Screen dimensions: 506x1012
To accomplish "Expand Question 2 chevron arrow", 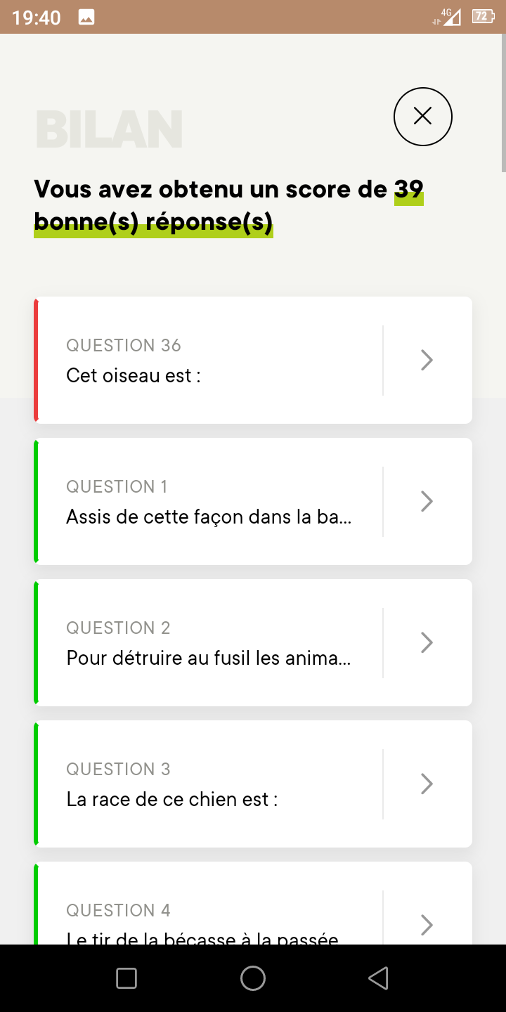I will coord(427,643).
